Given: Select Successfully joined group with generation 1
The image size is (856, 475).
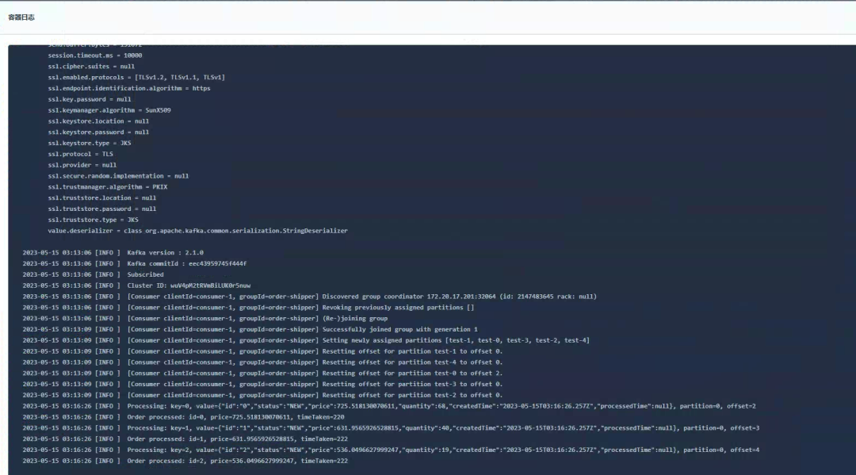Looking at the screenshot, I should click(250, 329).
